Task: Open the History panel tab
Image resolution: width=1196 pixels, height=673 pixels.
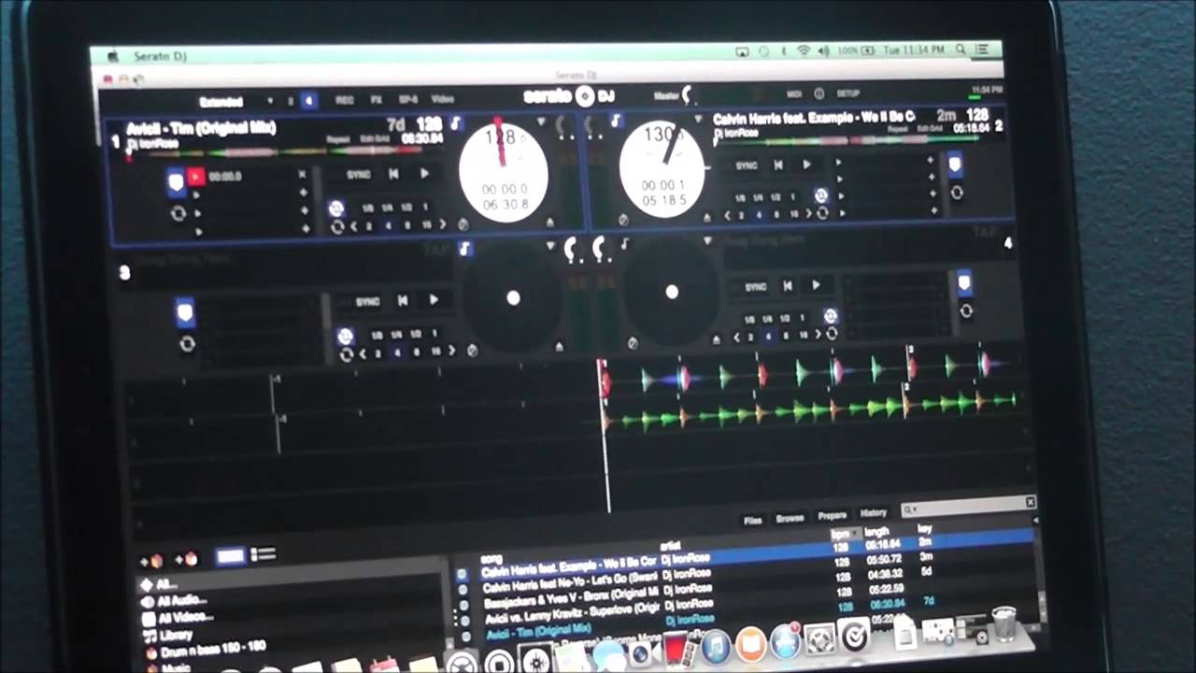Action: click(x=874, y=513)
